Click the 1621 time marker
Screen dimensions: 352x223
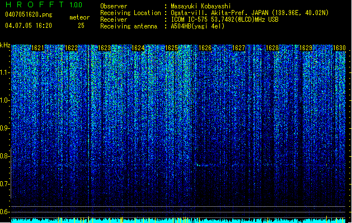tap(37, 48)
